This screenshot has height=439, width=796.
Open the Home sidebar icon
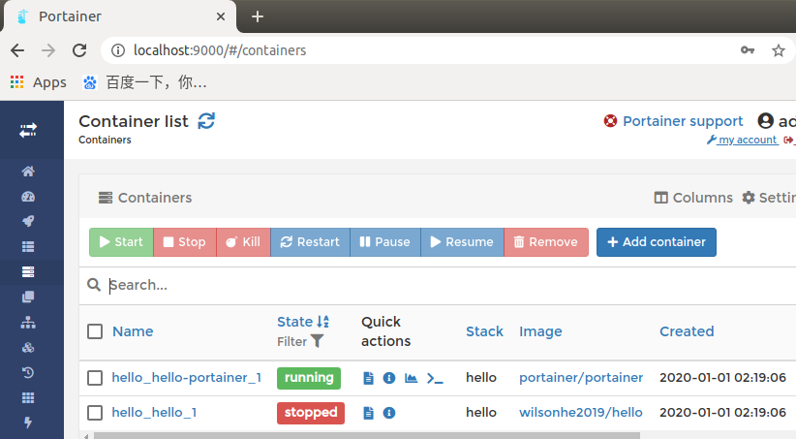click(28, 172)
